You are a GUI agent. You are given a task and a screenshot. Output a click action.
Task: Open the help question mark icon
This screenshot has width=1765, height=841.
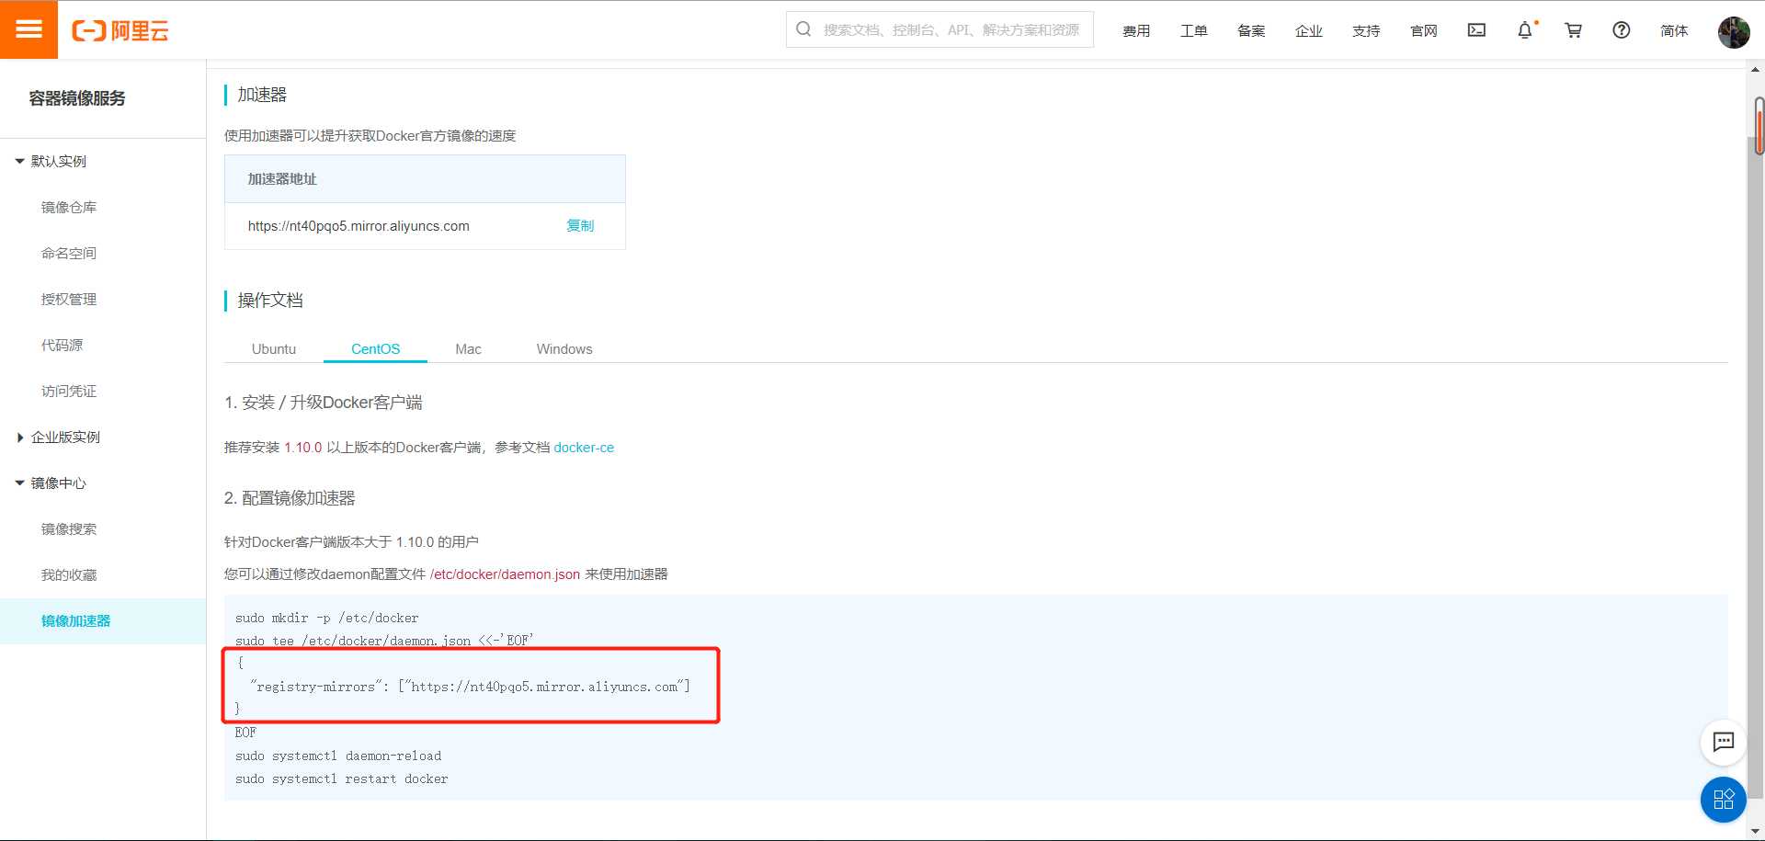(x=1622, y=30)
